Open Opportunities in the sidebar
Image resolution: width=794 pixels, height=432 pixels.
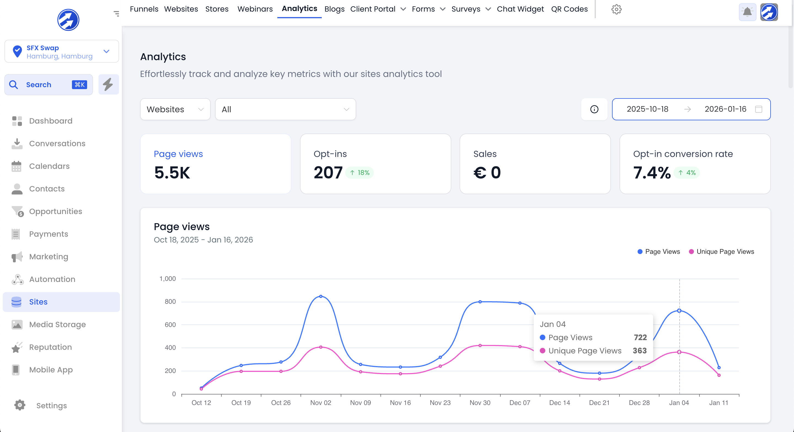55,211
